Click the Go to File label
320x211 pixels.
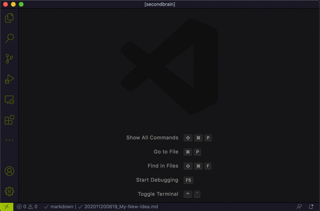[x=166, y=152]
